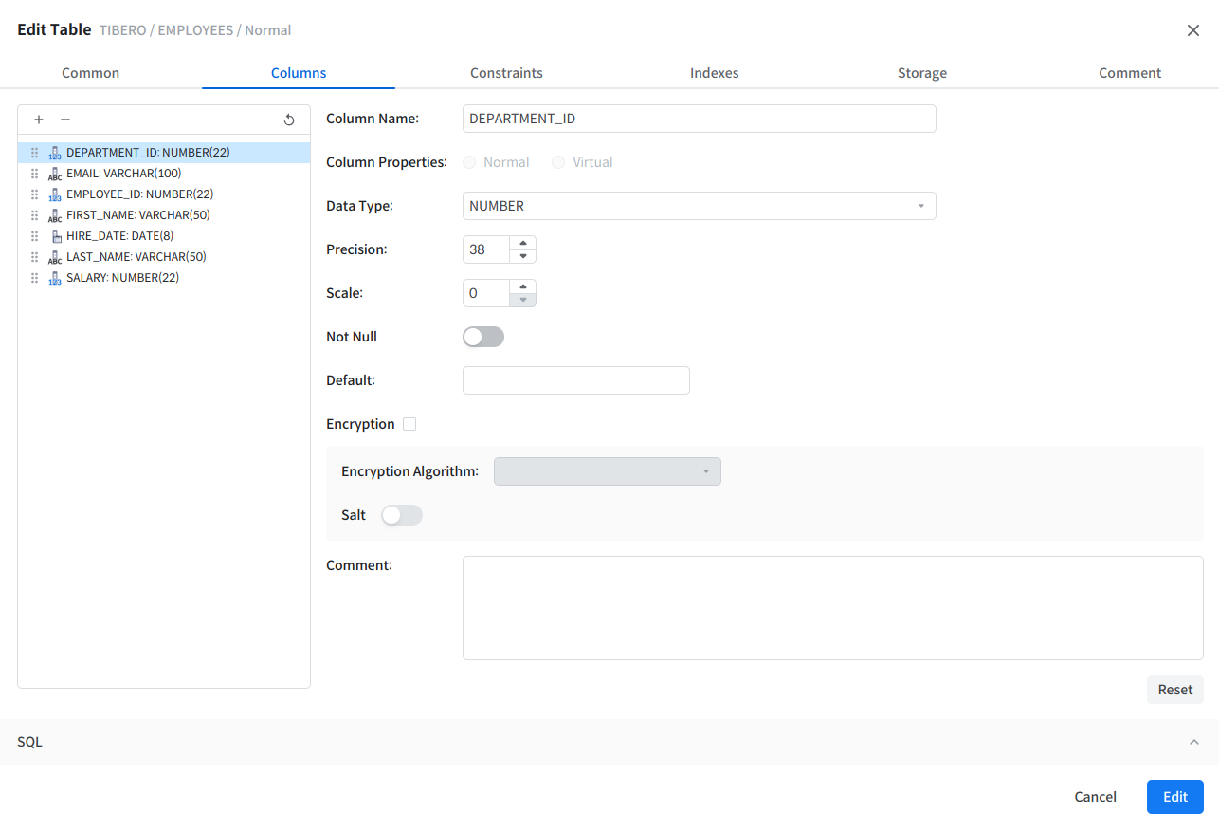The image size is (1219, 830).
Task: Click the minus icon to remove column
Action: pos(65,120)
